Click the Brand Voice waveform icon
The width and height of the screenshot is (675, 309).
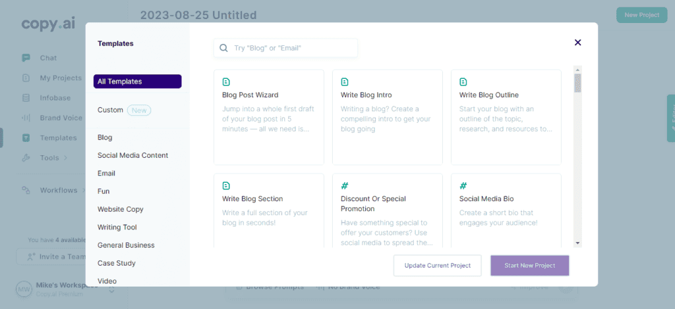coord(26,118)
